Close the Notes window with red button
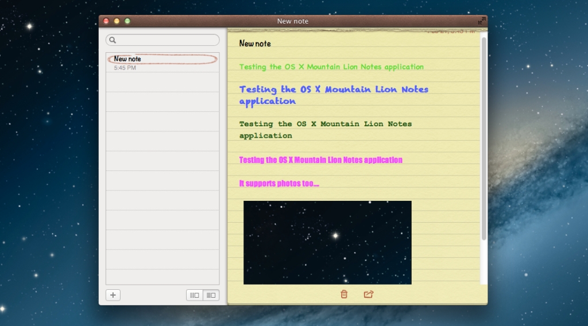588x326 pixels. [106, 21]
